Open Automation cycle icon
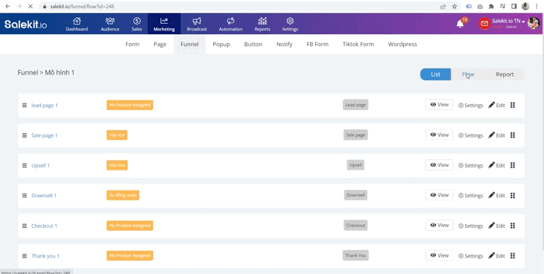The width and height of the screenshot is (544, 274). 230,21
